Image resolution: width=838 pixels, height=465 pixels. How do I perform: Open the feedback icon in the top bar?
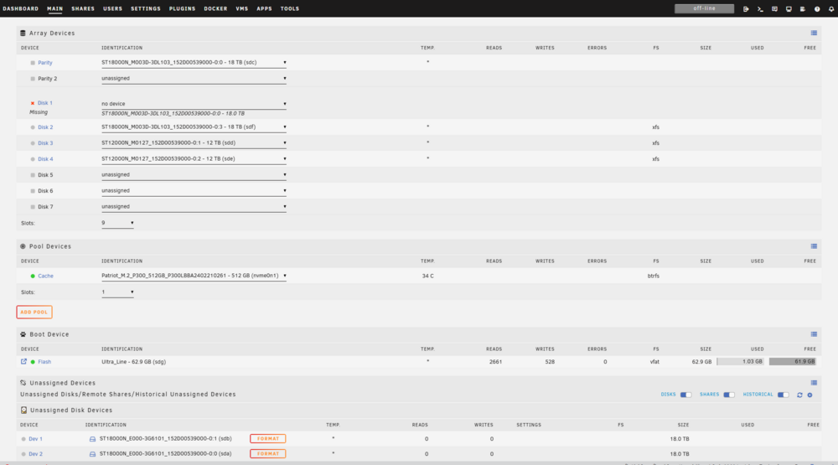pos(774,9)
